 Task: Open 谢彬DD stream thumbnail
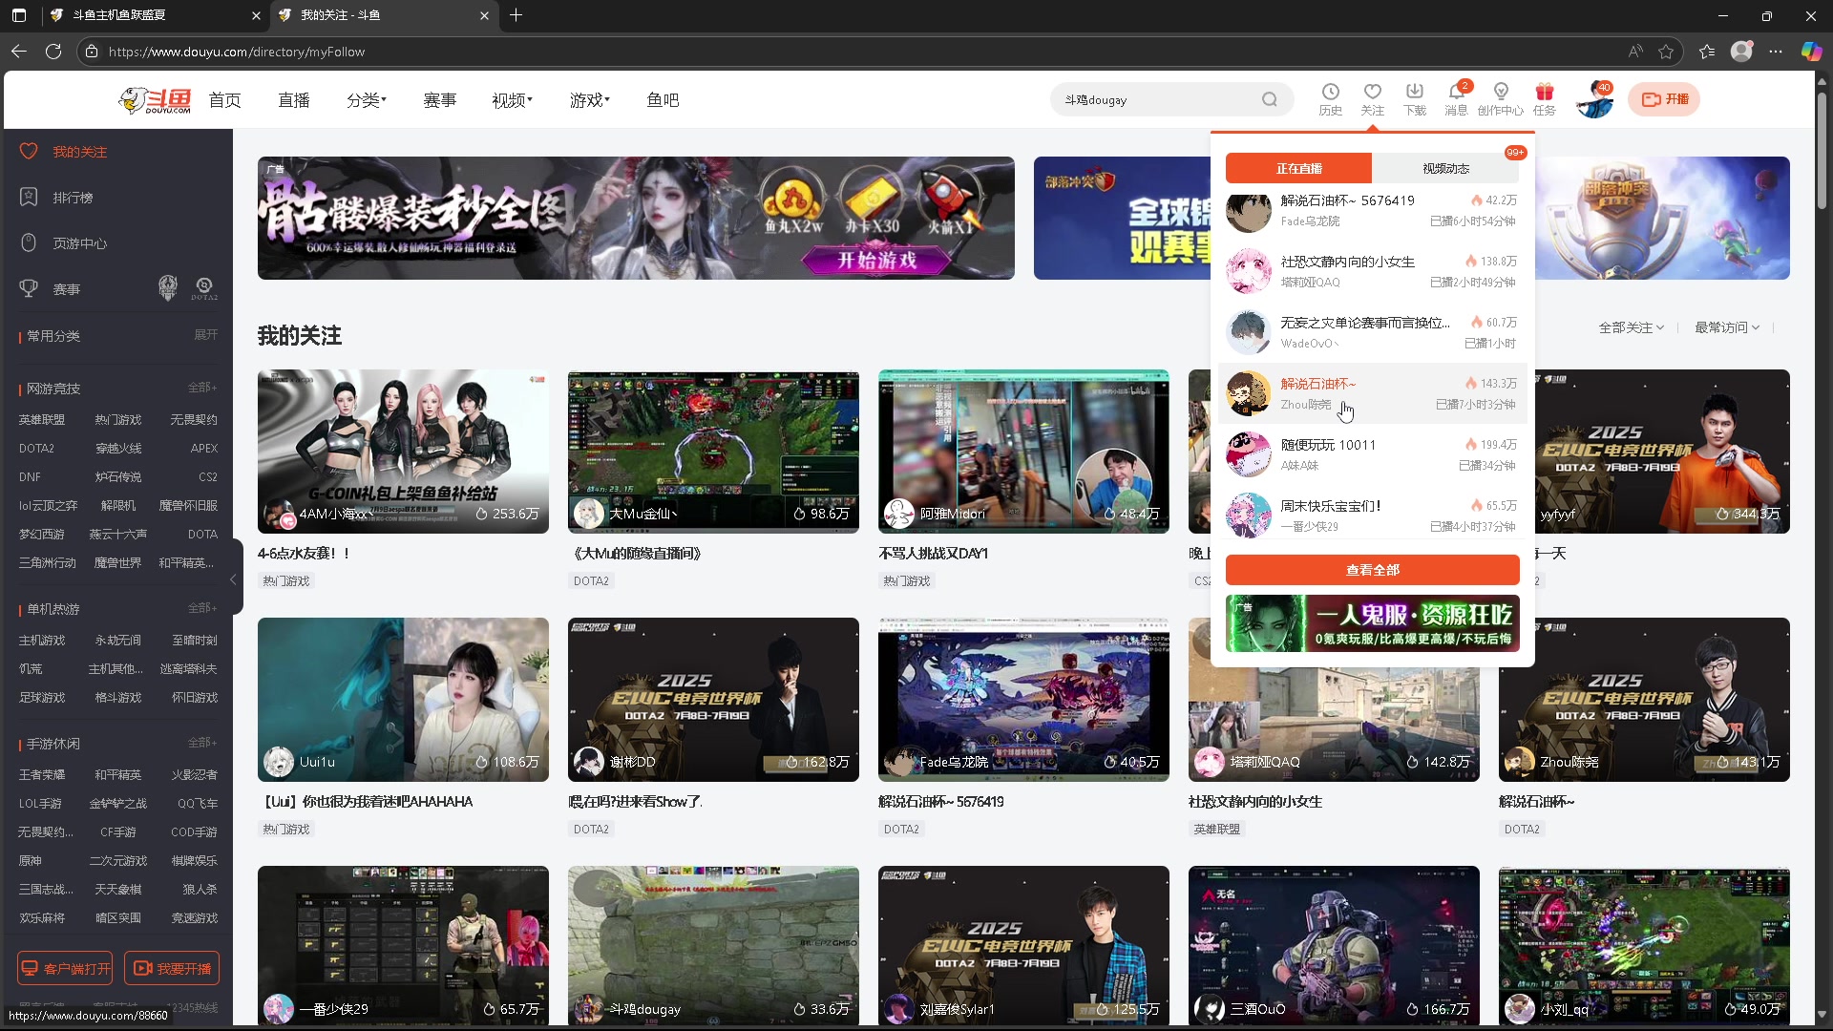[713, 700]
